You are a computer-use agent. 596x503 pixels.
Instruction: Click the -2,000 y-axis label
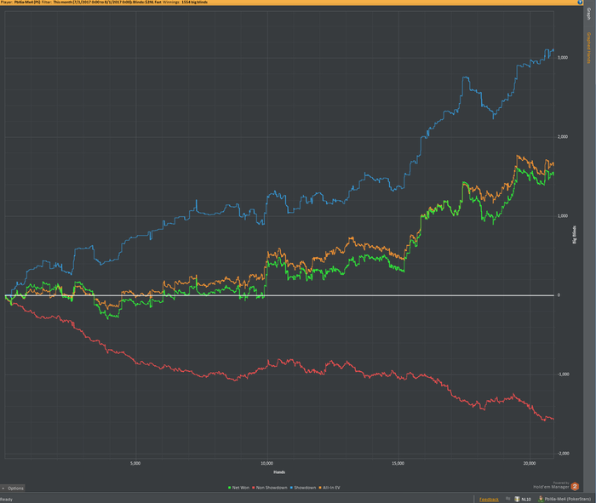coord(563,454)
